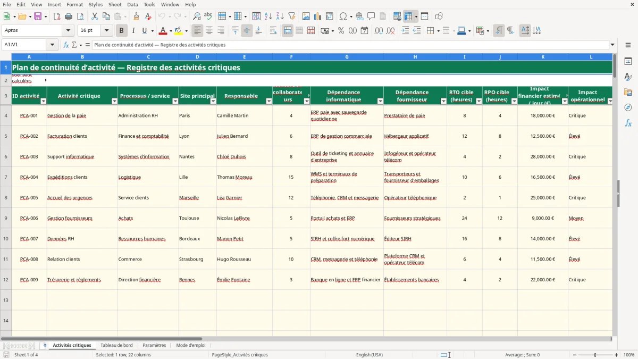Toggle Align Right
Screen dimensions: 638x359
(x=221, y=31)
